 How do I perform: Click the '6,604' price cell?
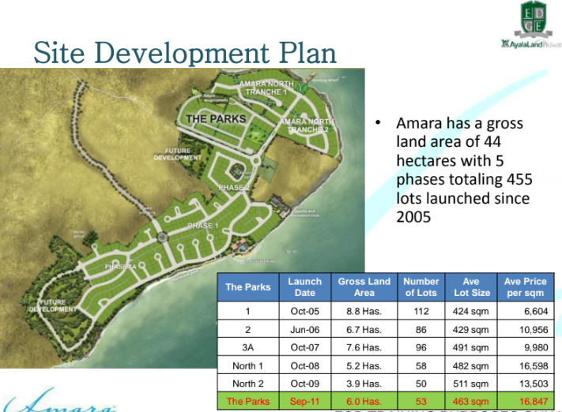(526, 311)
